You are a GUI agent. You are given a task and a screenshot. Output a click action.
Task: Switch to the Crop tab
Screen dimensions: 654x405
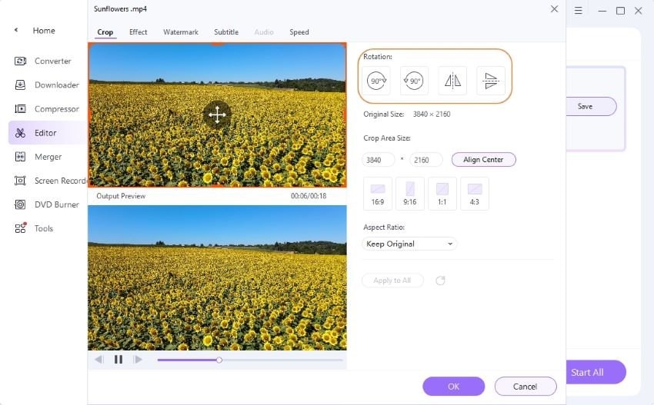tap(105, 32)
